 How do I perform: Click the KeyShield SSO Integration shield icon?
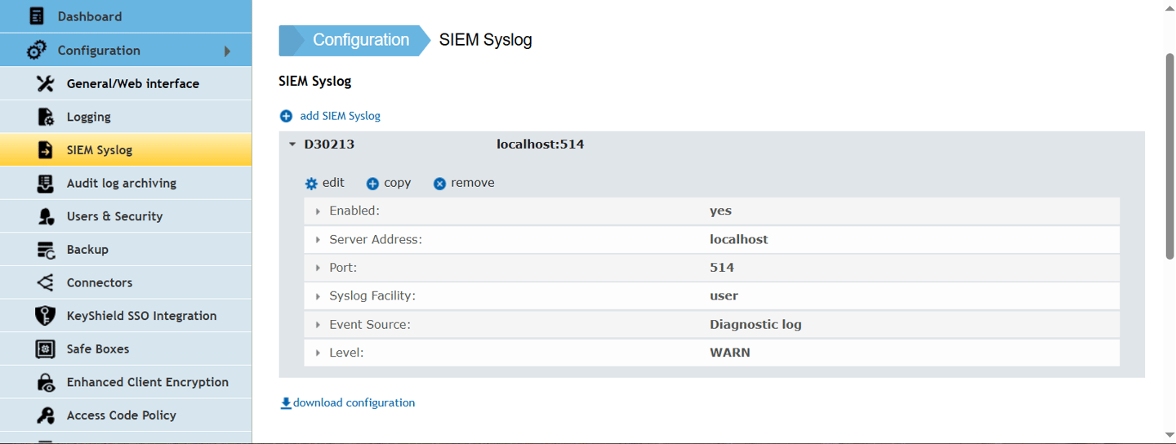click(46, 316)
